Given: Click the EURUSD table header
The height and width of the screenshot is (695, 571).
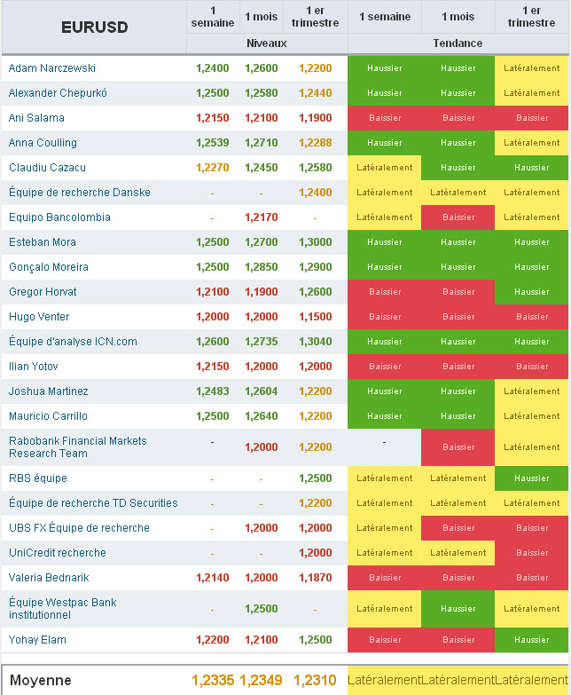Looking at the screenshot, I should tap(94, 27).
